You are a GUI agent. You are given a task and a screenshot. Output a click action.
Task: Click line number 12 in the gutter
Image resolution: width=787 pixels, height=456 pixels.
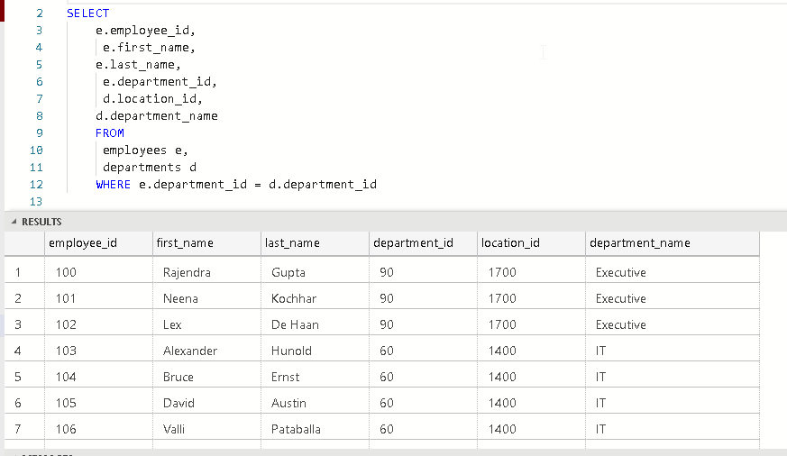pyautogui.click(x=36, y=185)
